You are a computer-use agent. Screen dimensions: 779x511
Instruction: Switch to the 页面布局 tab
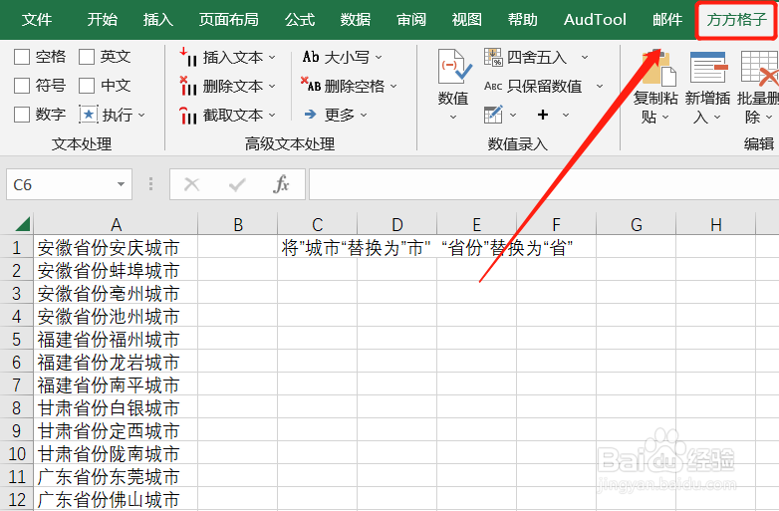(228, 19)
